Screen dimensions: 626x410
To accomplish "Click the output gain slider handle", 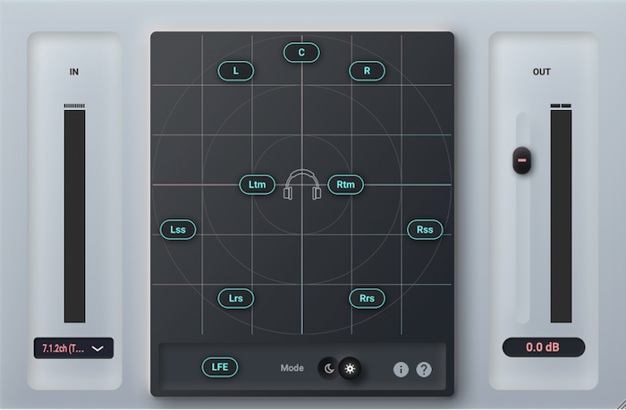I will 522,160.
